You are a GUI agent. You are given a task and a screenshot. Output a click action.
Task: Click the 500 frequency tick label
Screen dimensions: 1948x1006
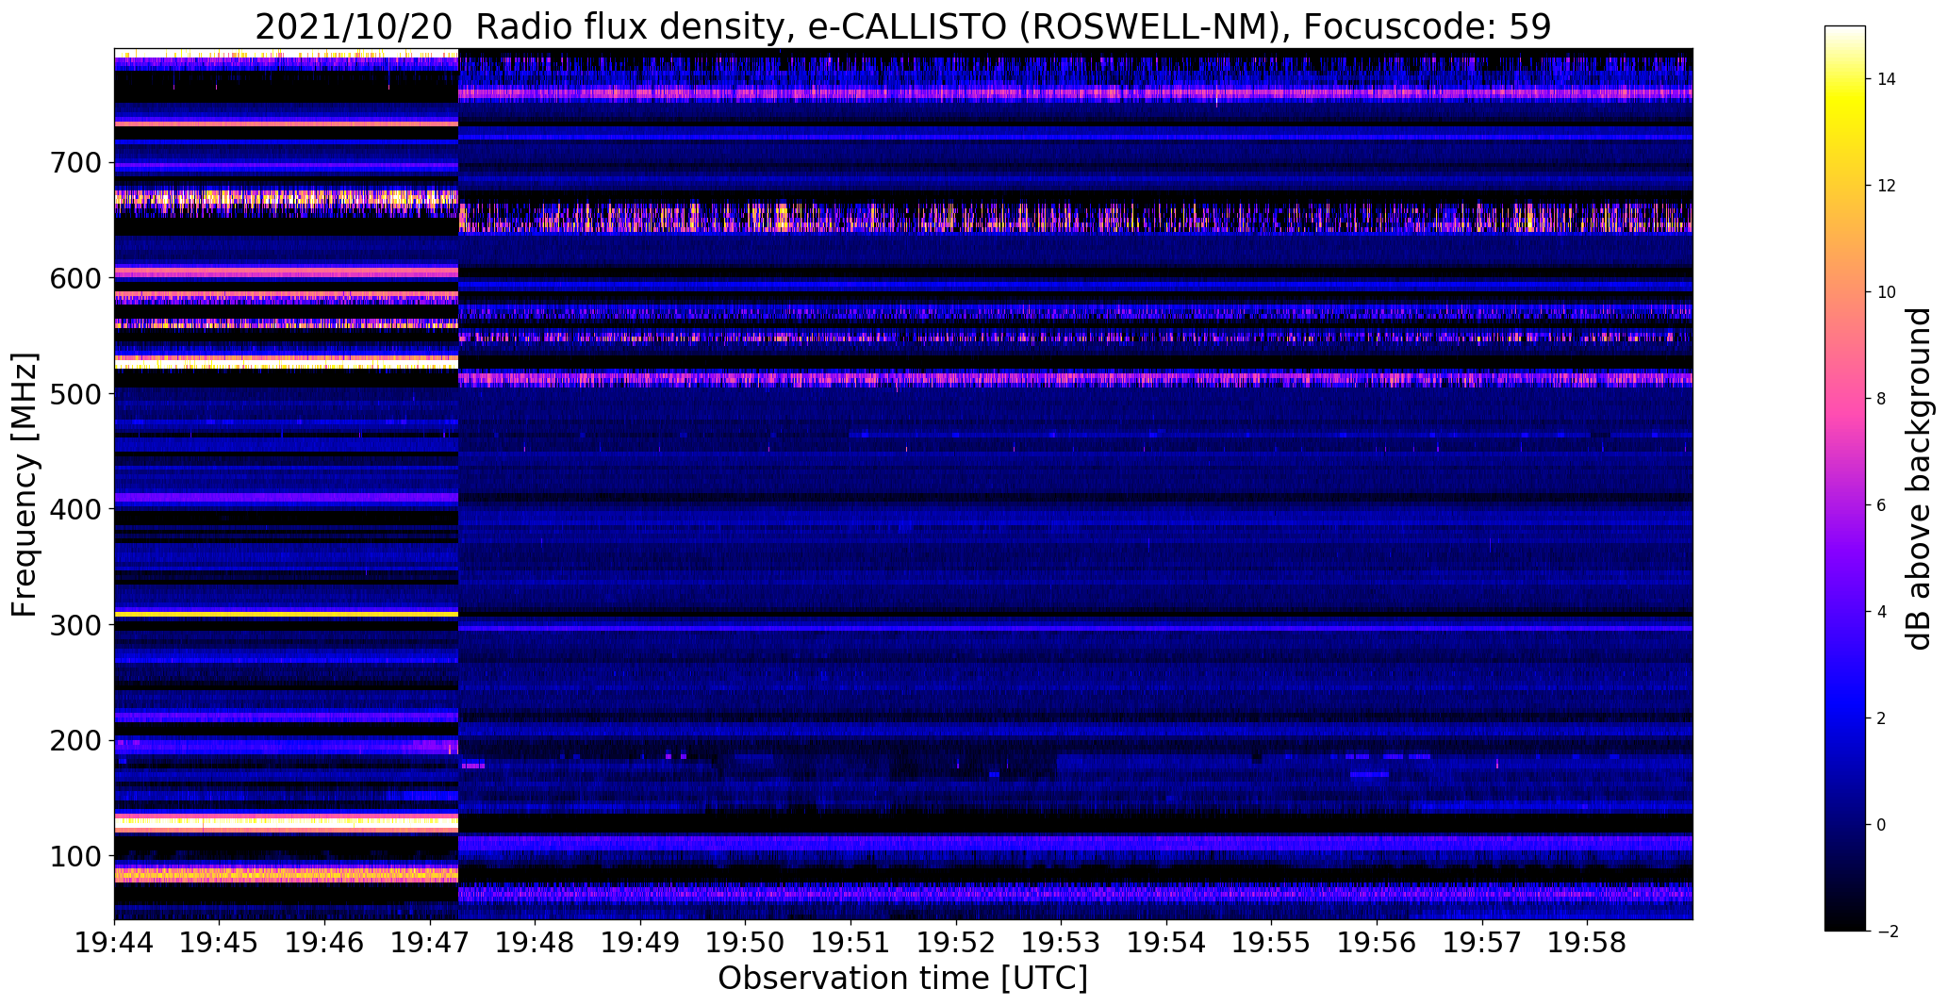(74, 394)
